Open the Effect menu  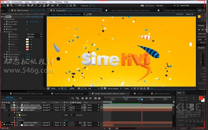(x=34, y=2)
